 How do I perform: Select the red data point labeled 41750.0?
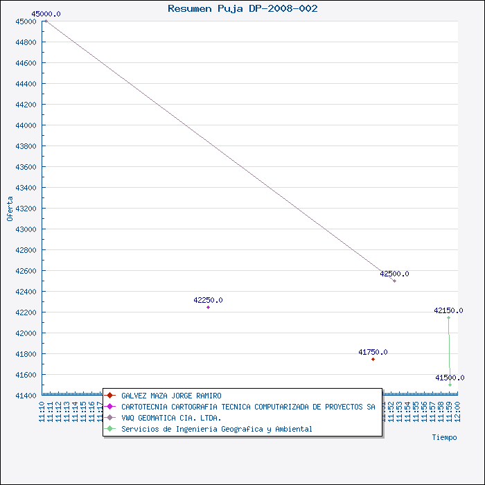point(373,359)
